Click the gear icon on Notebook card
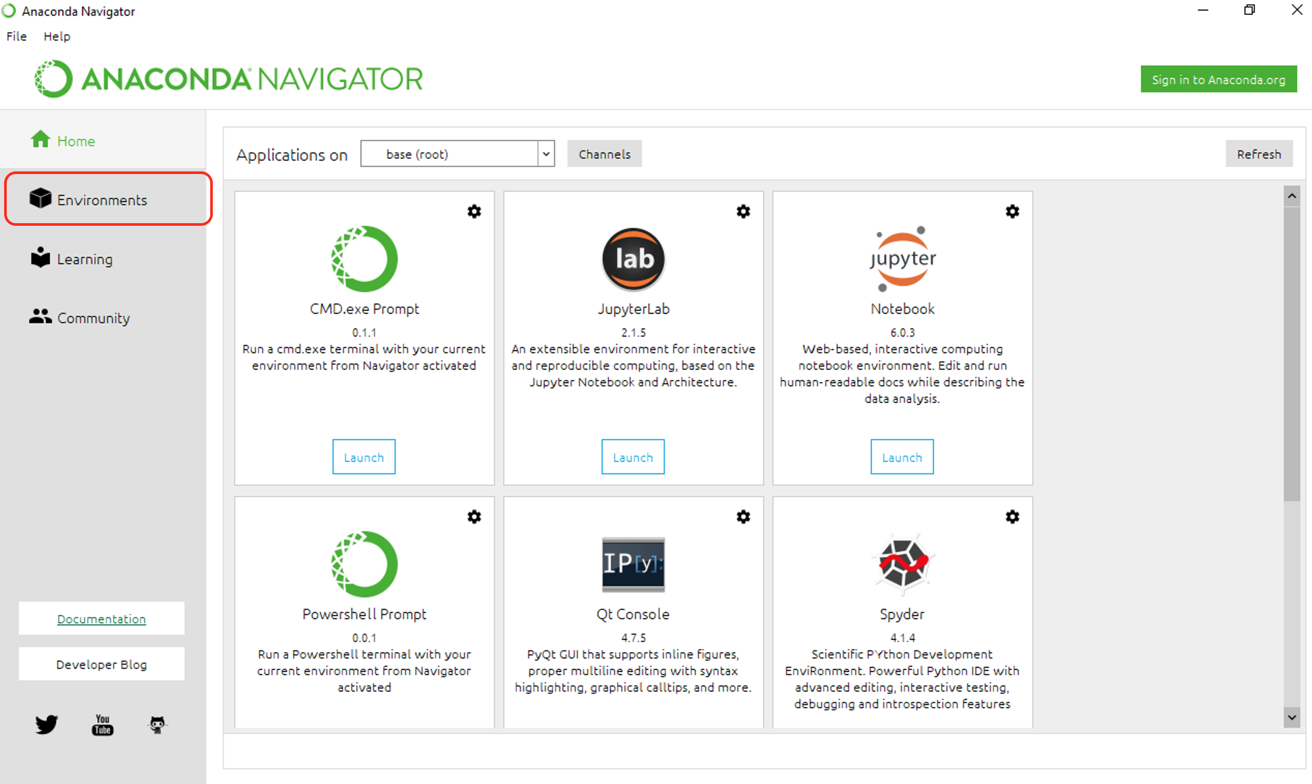This screenshot has width=1312, height=784. pyautogui.click(x=1012, y=211)
